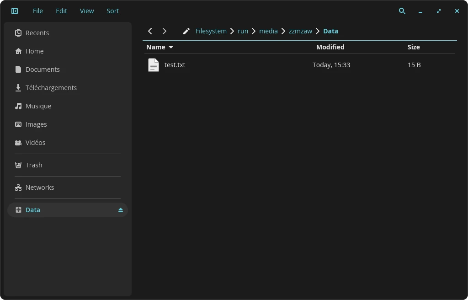The height and width of the screenshot is (300, 468).
Task: Toggle sort order via Name column arrow
Action: pos(171,47)
